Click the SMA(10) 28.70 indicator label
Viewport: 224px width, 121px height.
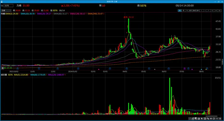(x=28, y=14)
